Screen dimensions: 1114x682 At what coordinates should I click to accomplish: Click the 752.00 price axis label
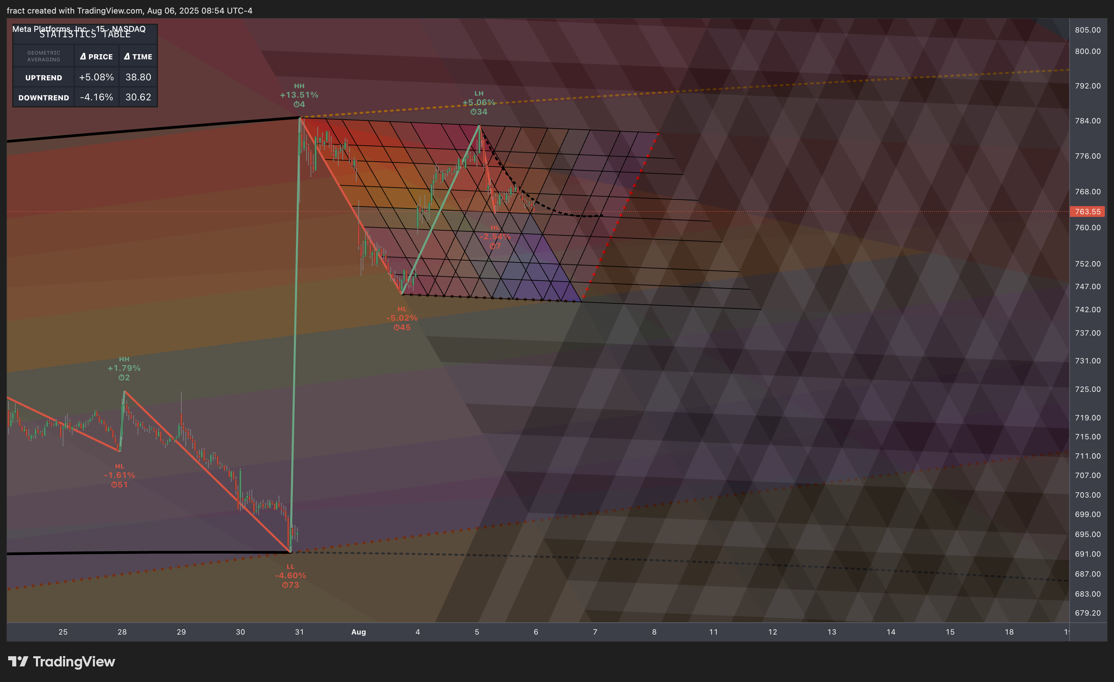click(1087, 263)
